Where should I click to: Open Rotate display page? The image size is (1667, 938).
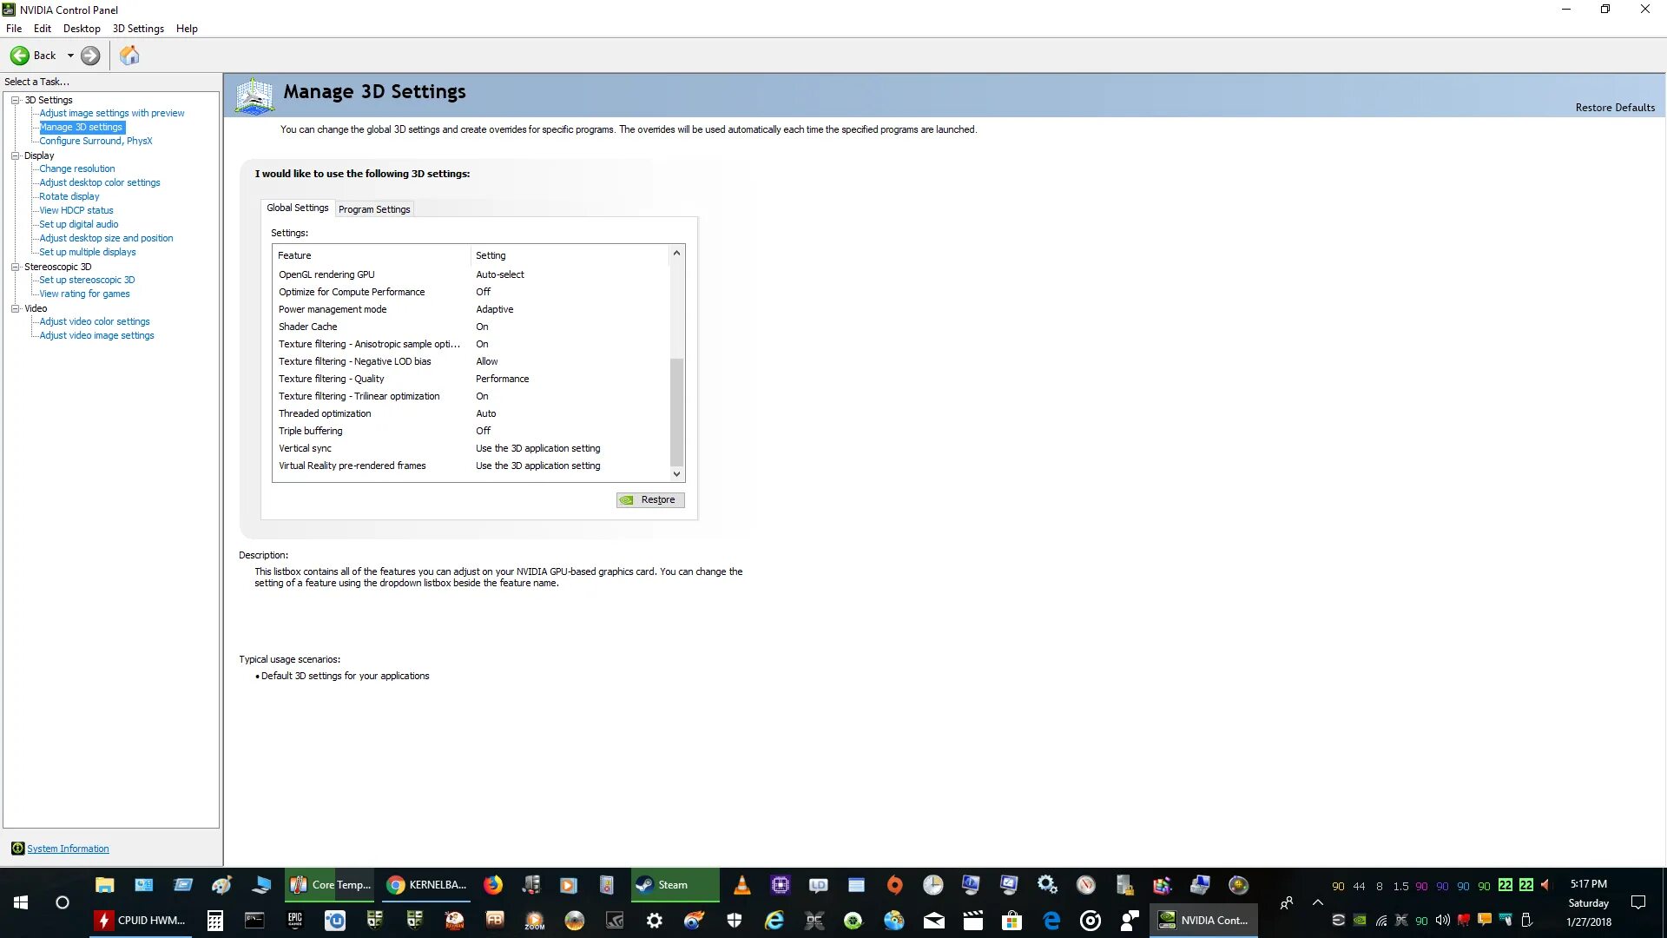69,196
